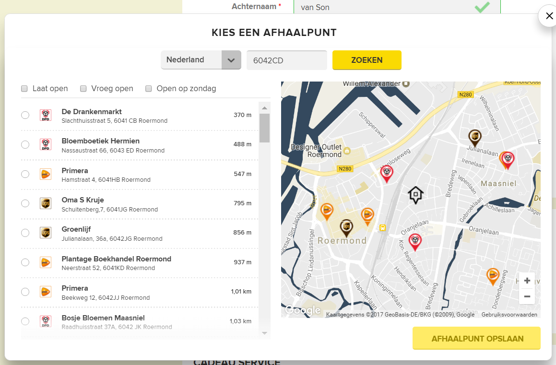Open Gebruiksvoorwaarden map terms link
Screen dimensions: 556x365
509,315
